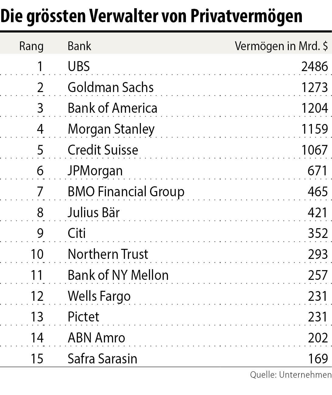Screen dimensions: 332x395
Task: Click Bank of America's value 1204
Action: point(315,108)
